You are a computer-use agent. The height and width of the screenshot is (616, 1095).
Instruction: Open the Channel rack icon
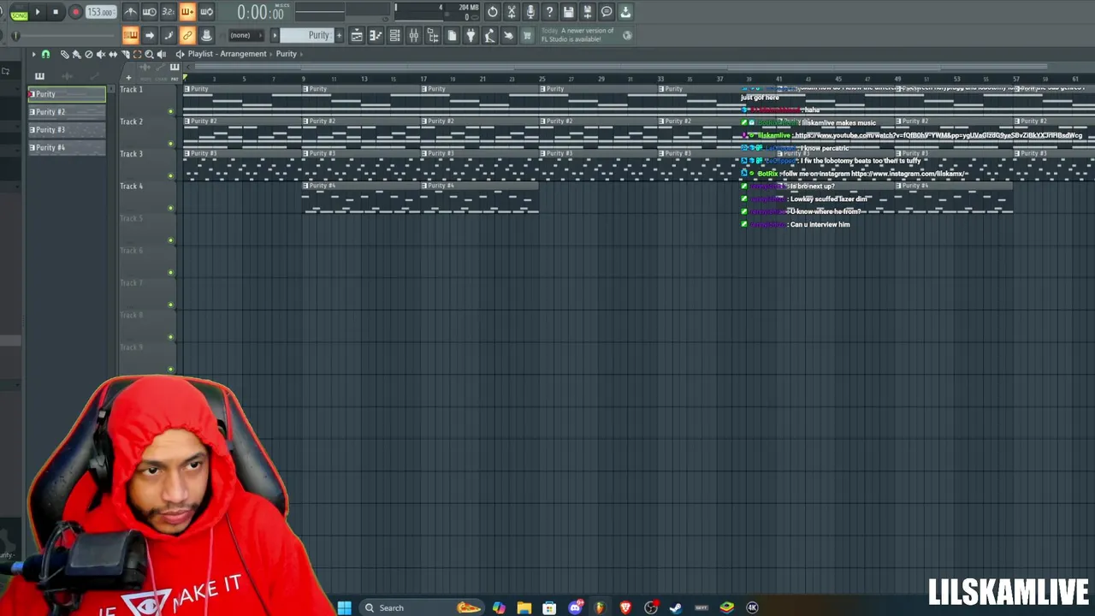pyautogui.click(x=394, y=35)
